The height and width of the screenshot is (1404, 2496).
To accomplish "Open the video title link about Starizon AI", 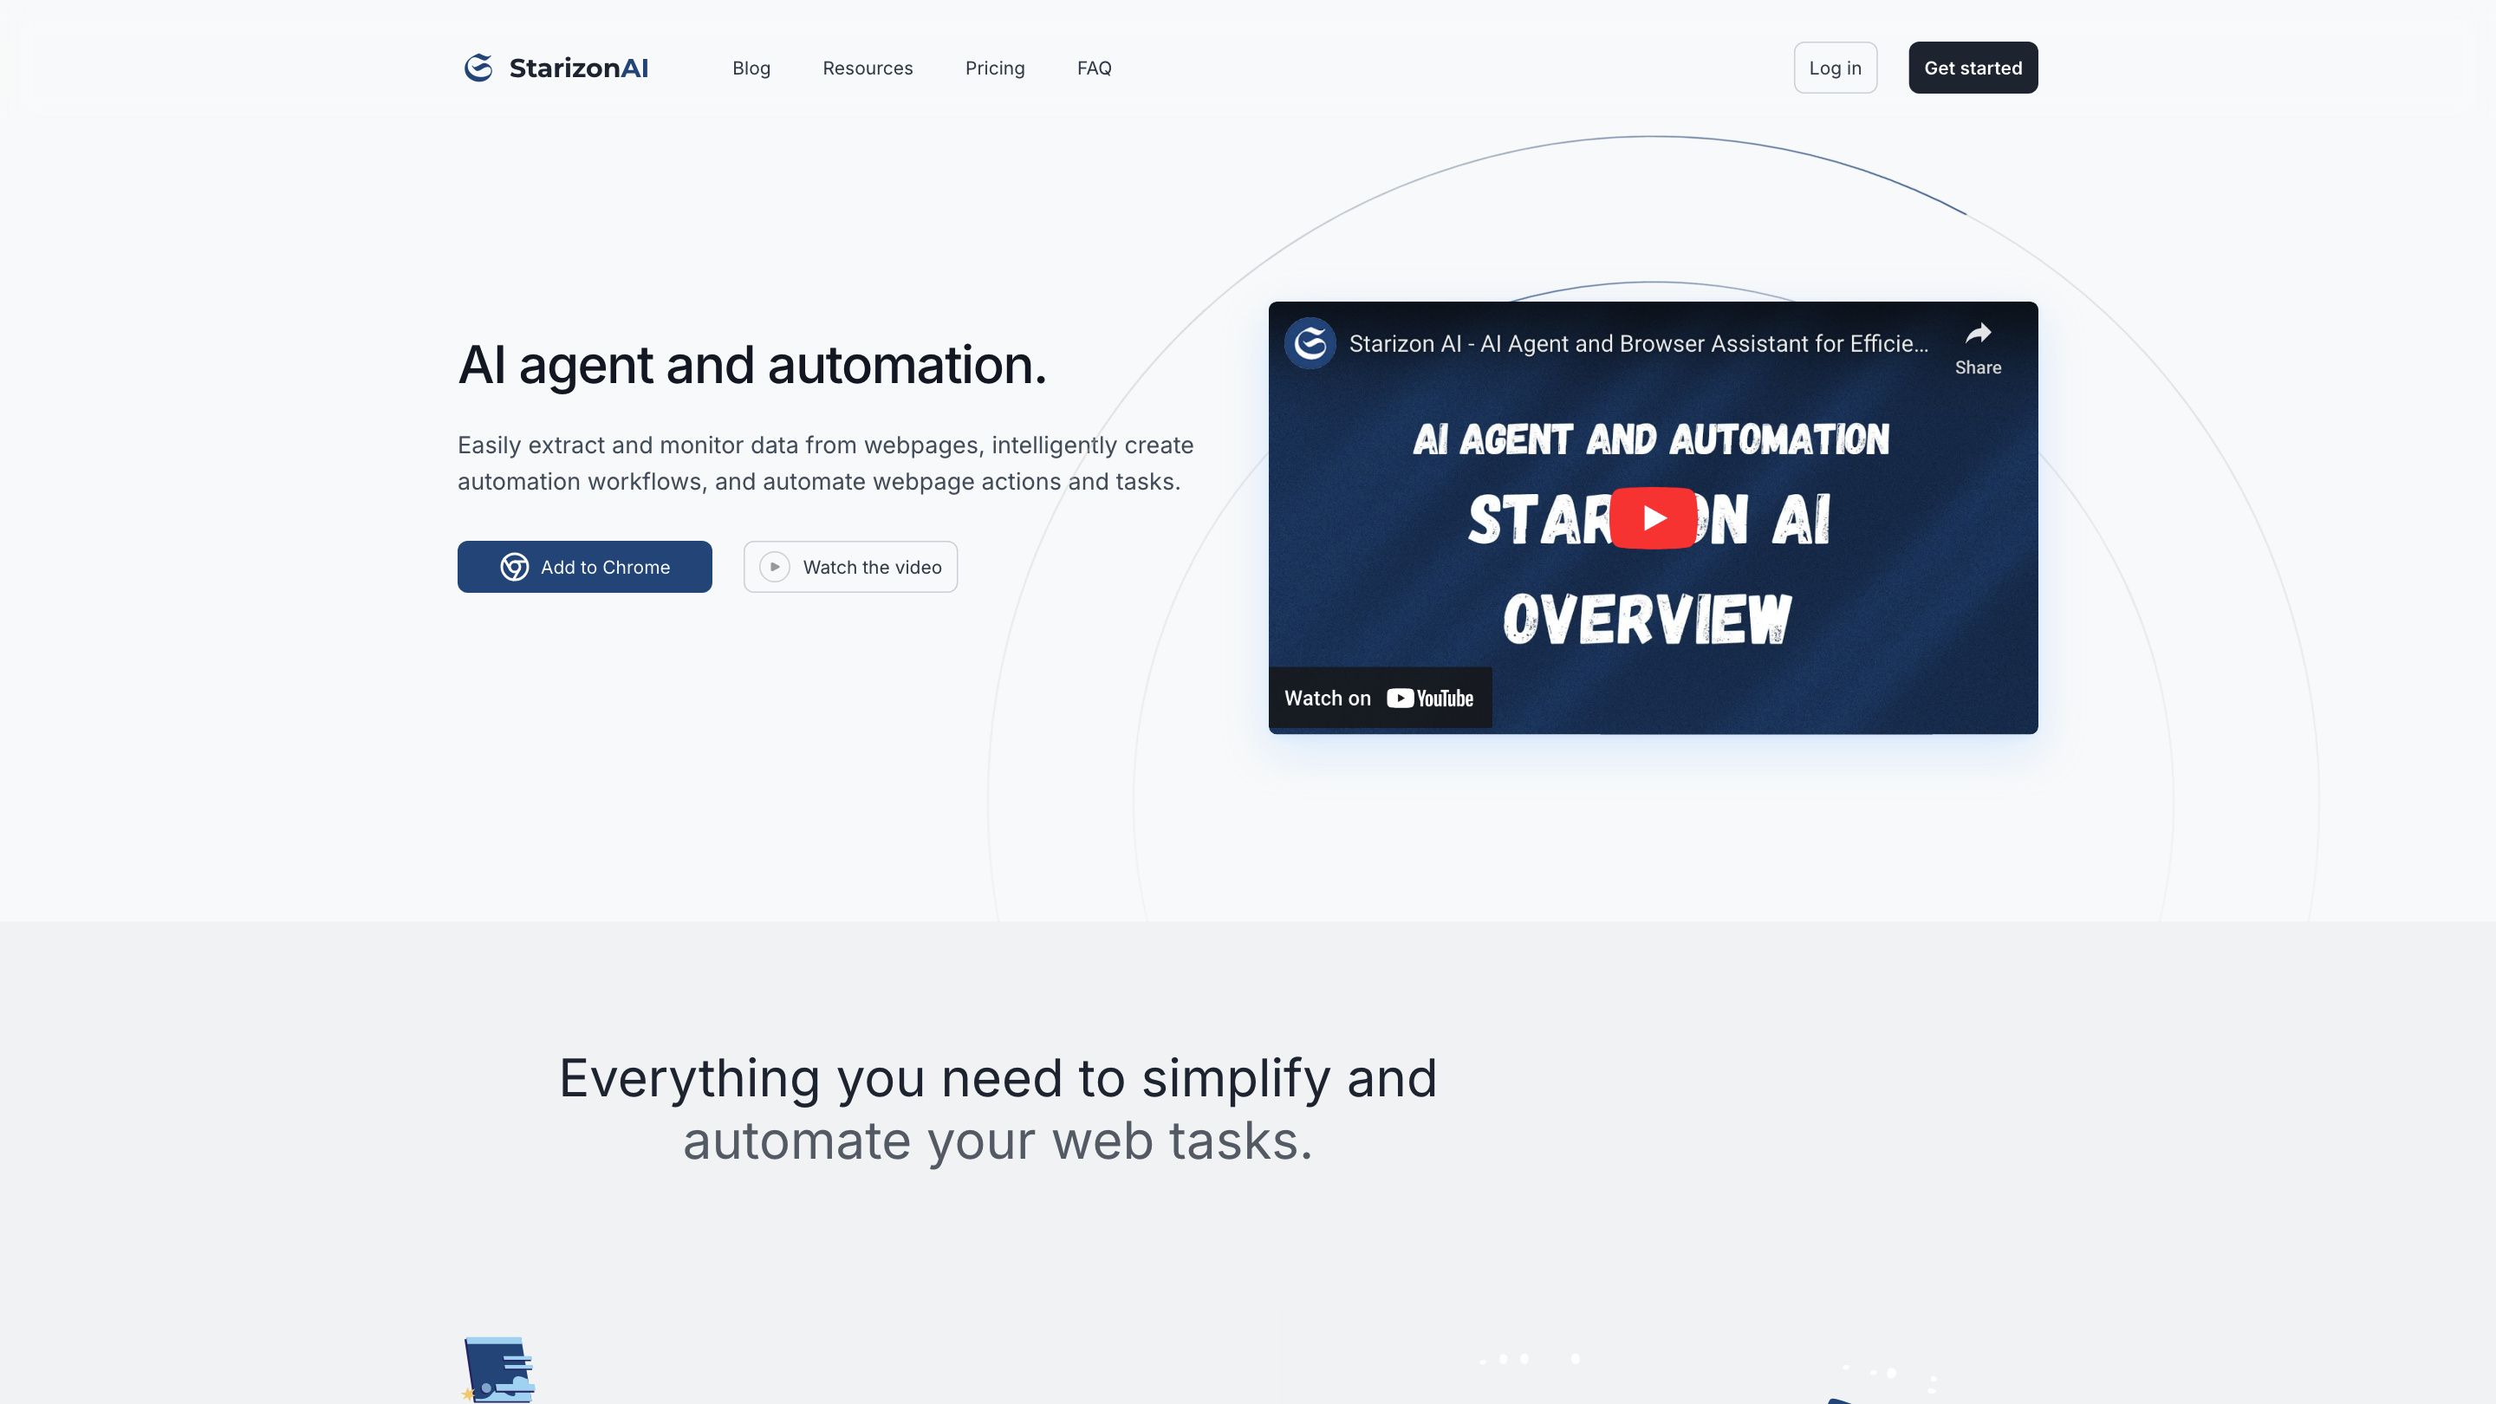I will (1637, 343).
